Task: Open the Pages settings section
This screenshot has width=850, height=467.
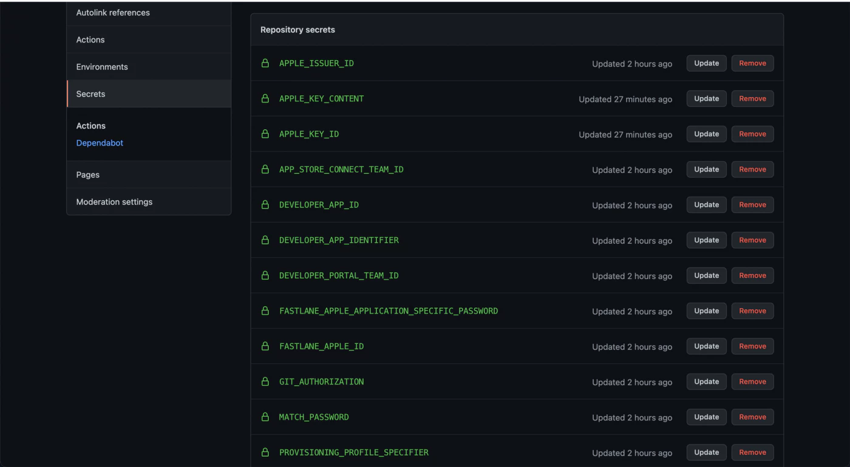Action: (87, 175)
